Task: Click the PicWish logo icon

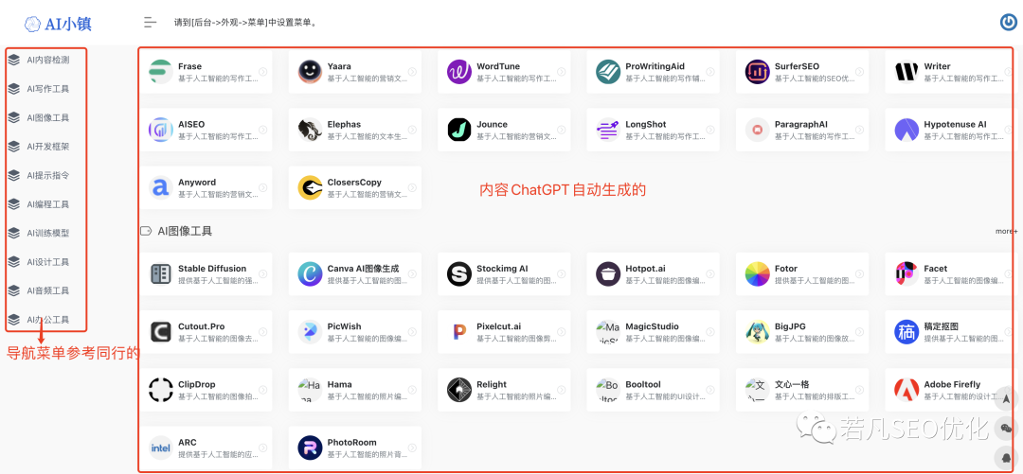Action: coord(310,332)
